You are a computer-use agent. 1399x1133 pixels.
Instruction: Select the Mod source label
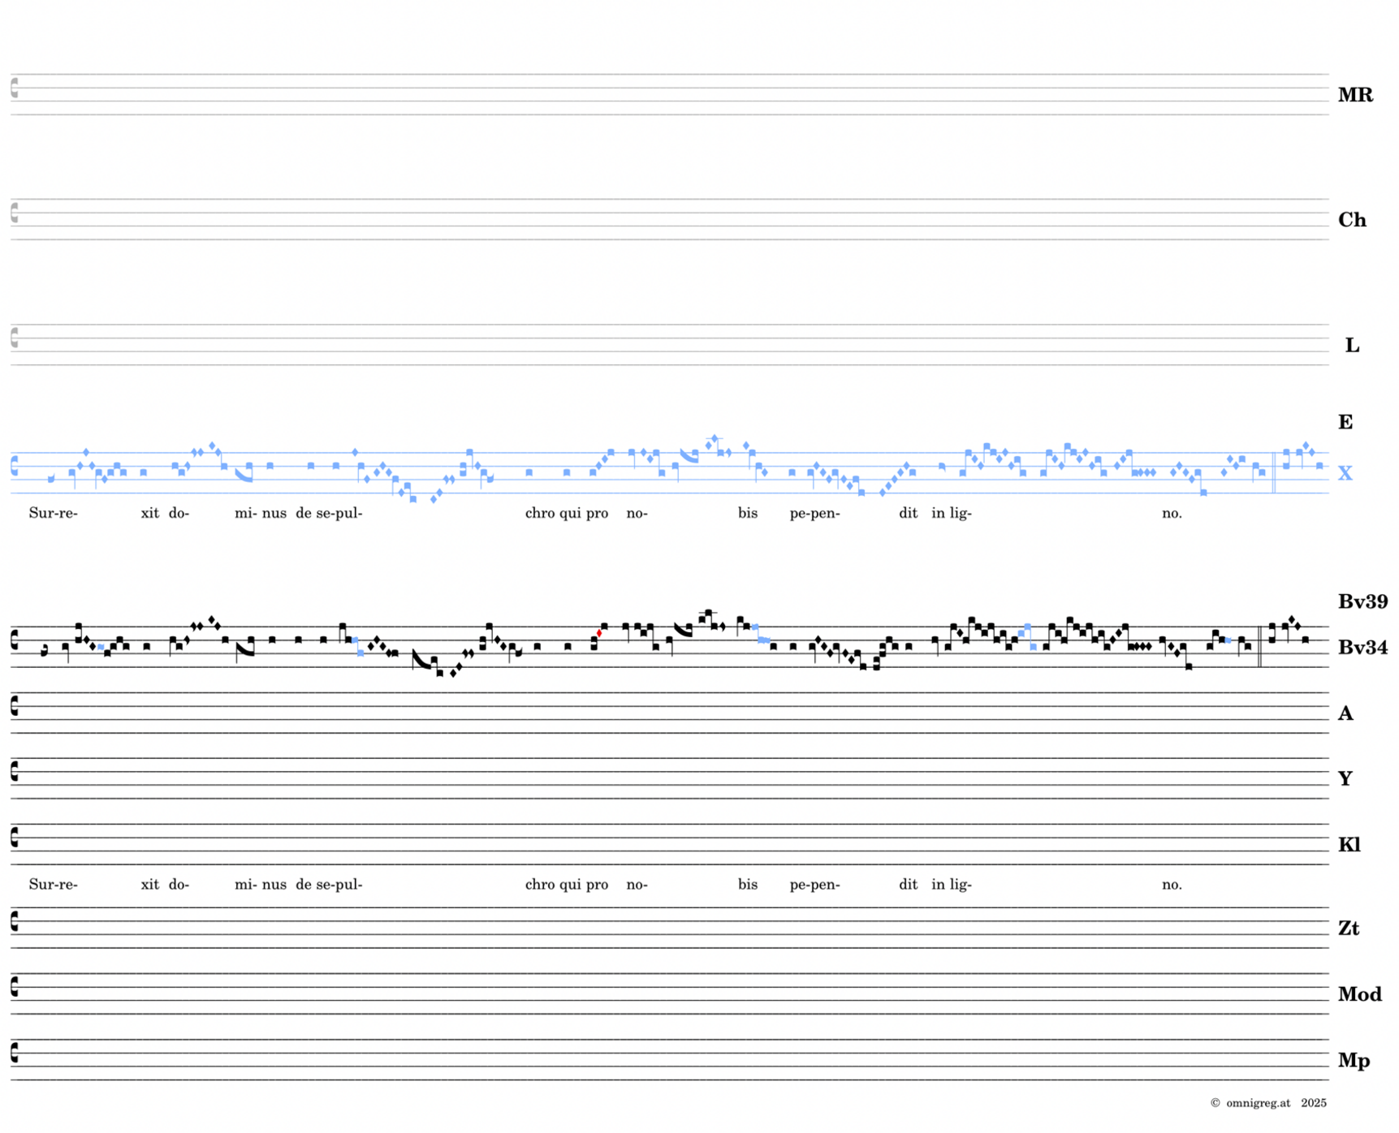[1359, 994]
